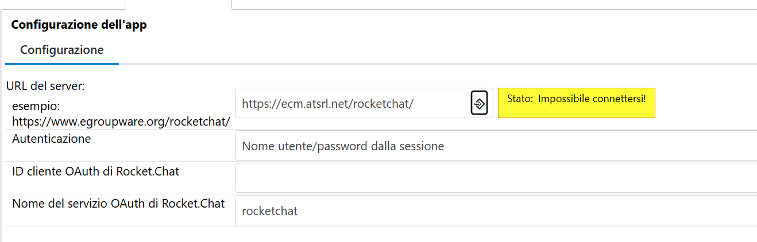
Task: Switch to the Configurazione tab
Action: tap(62, 50)
